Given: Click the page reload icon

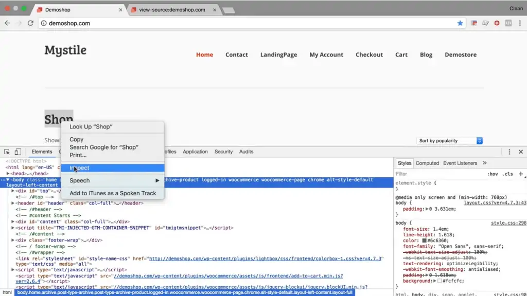Looking at the screenshot, I should tap(30, 23).
